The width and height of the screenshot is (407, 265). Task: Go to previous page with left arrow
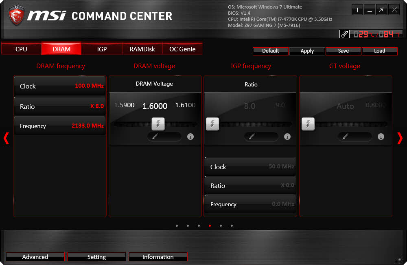point(6,138)
